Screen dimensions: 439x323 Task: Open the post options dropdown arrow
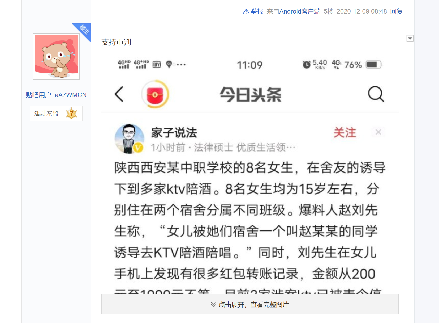click(x=410, y=38)
